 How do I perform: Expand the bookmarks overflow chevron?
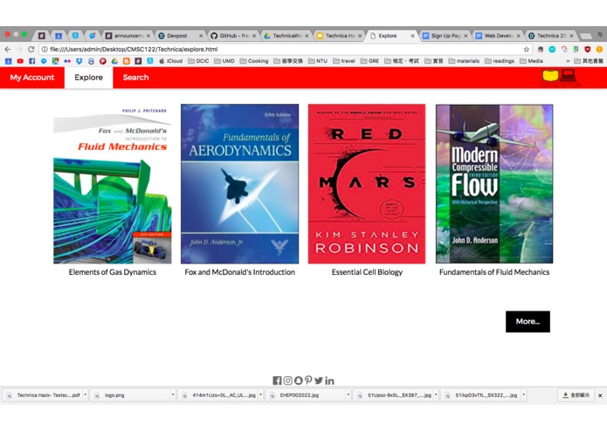568,61
